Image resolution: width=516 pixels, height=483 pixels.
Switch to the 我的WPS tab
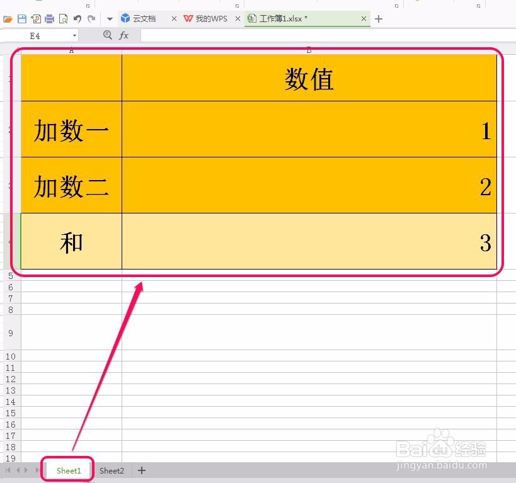click(208, 19)
